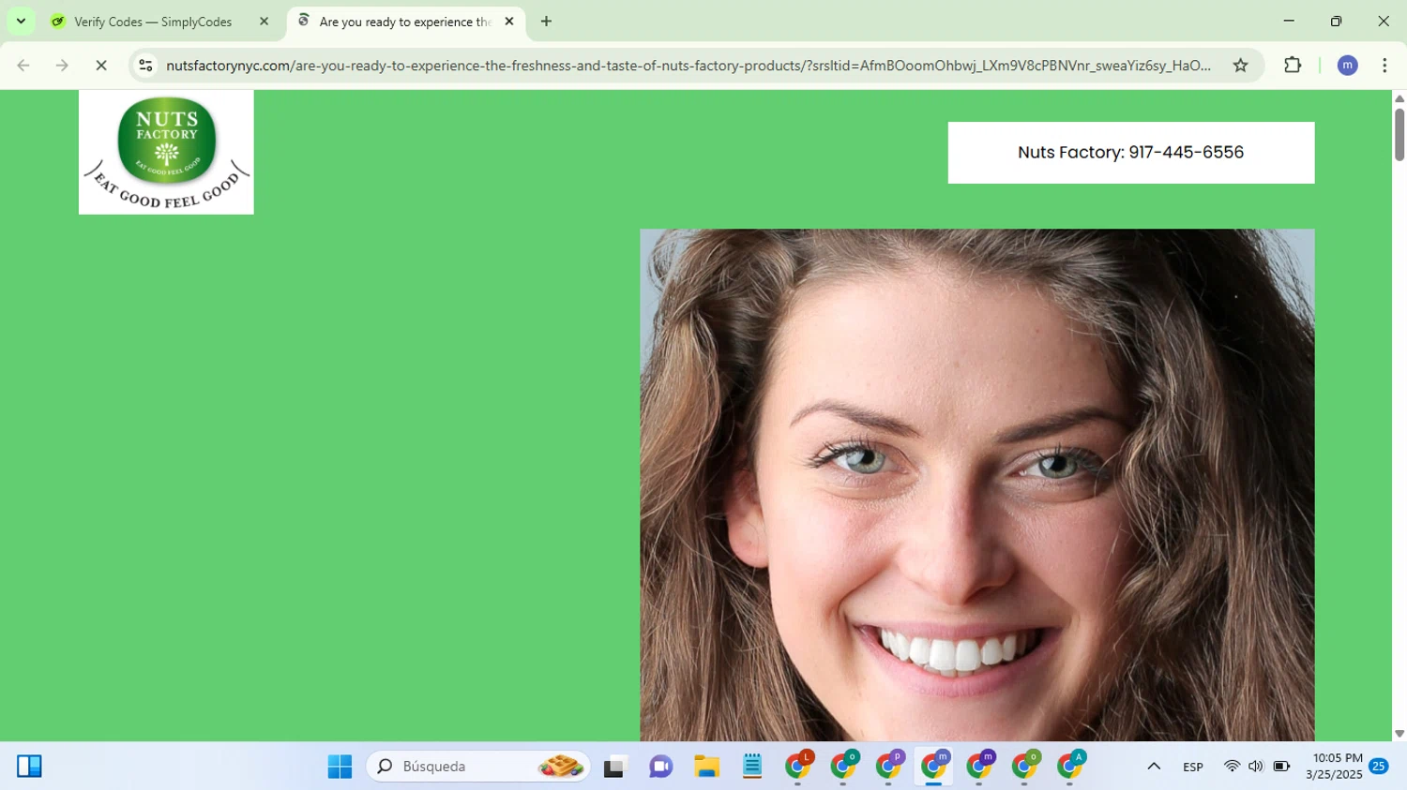Screen dimensions: 1407x790
Task: Open the Chrome three-dot menu
Action: [x=1384, y=66]
